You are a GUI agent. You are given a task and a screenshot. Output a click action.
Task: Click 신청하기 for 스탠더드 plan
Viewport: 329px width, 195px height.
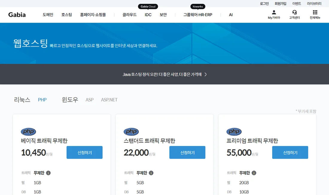click(x=187, y=153)
